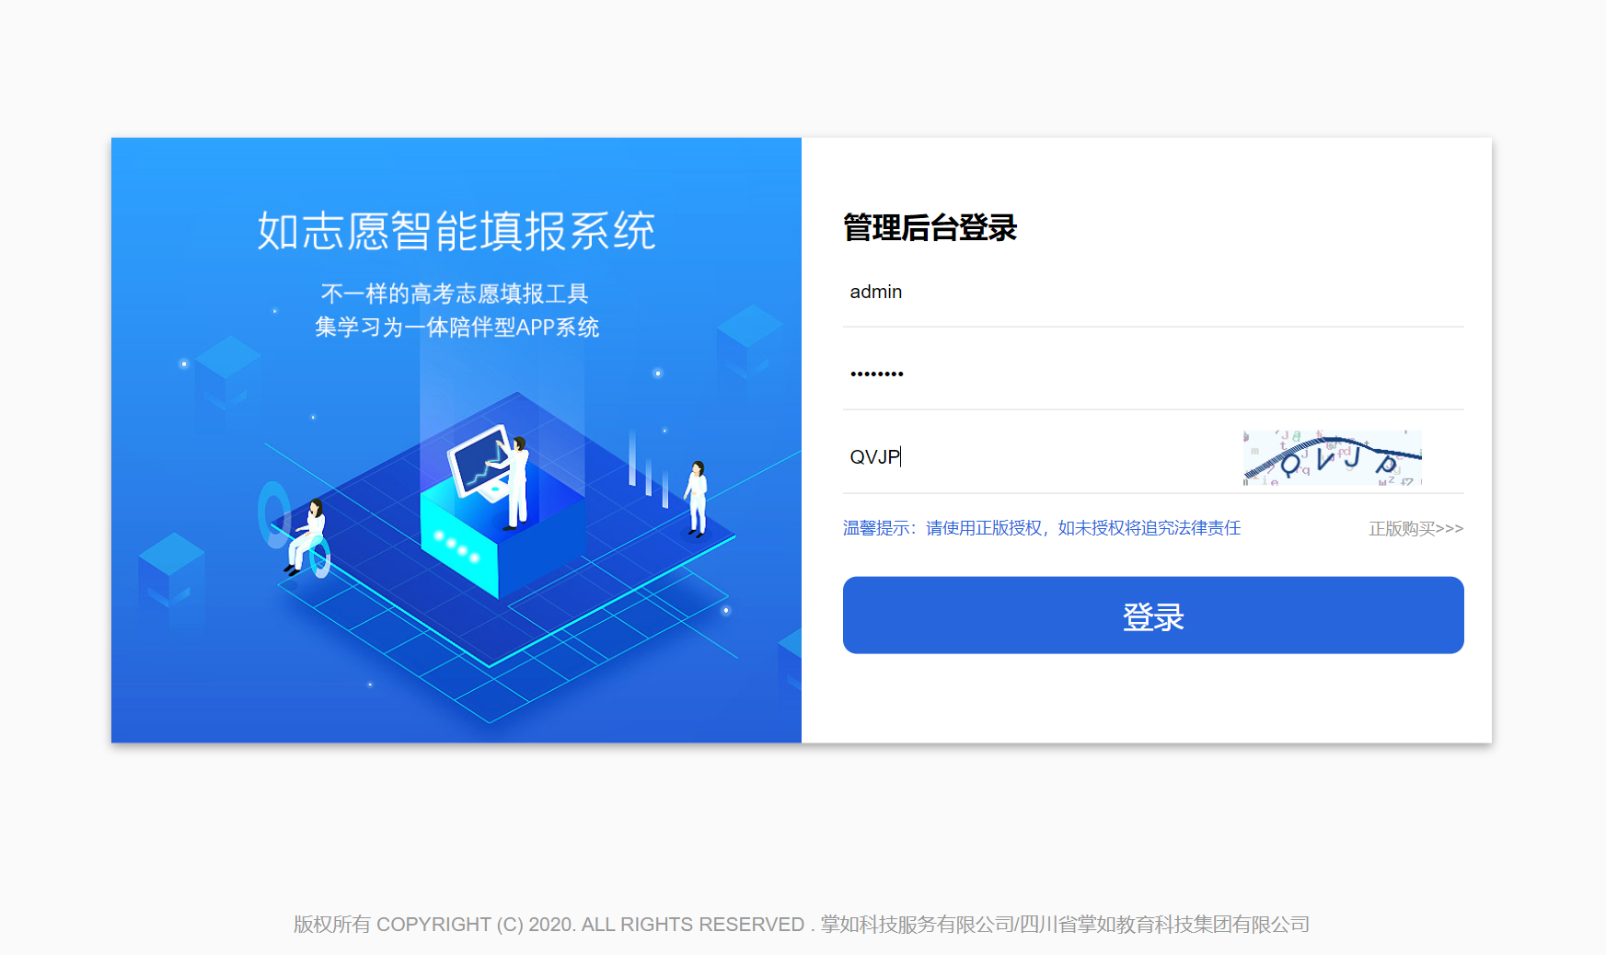Image resolution: width=1606 pixels, height=955 pixels.
Task: Focus the username field containing admin
Action: tap(1153, 292)
